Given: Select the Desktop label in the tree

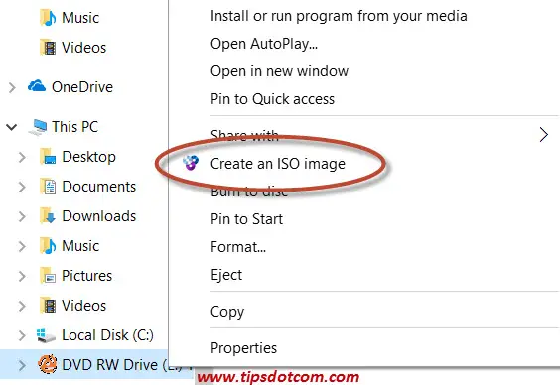Looking at the screenshot, I should click(88, 157).
